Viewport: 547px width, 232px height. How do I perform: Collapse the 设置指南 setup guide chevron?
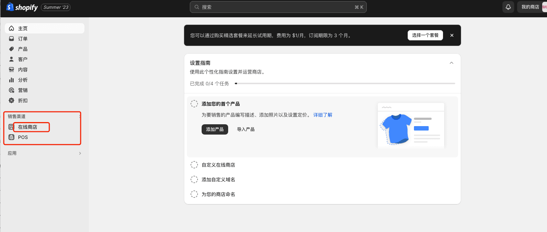(x=452, y=63)
